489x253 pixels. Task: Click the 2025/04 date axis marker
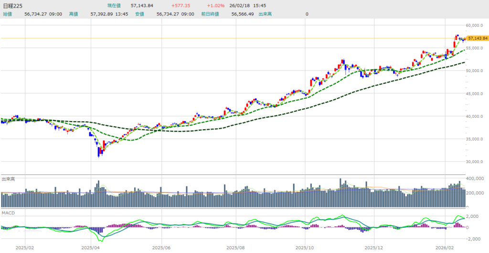point(90,248)
